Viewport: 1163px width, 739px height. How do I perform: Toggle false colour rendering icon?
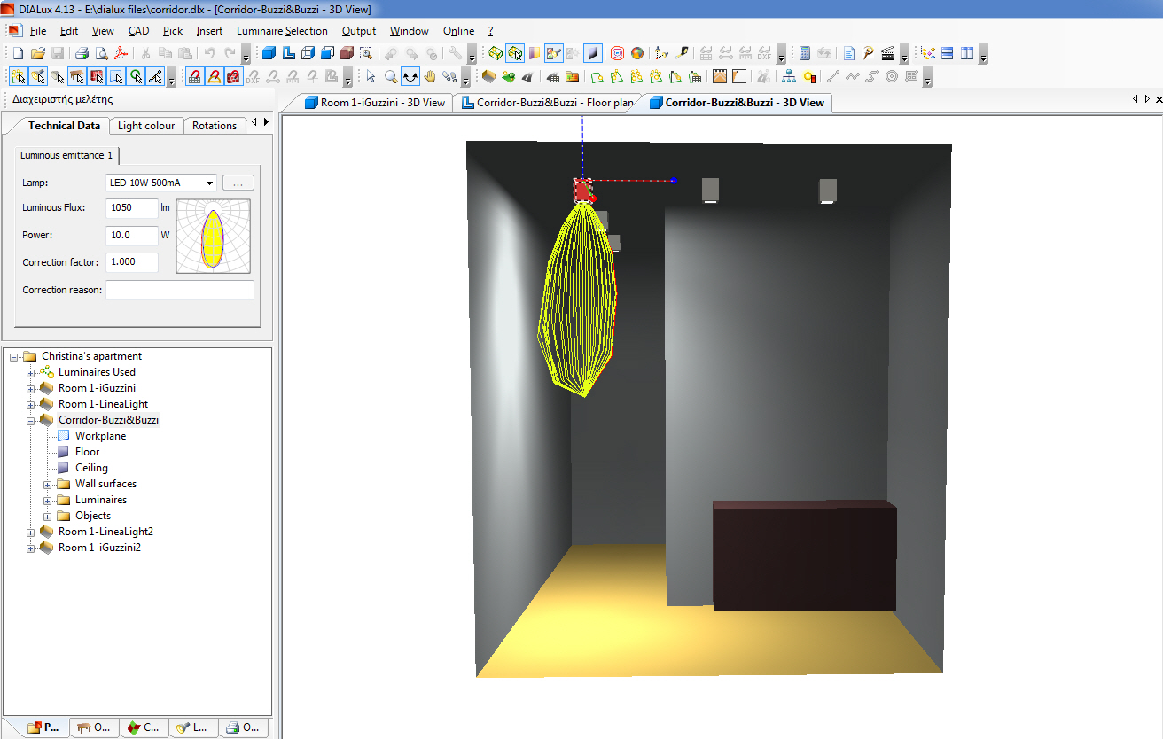coord(636,53)
